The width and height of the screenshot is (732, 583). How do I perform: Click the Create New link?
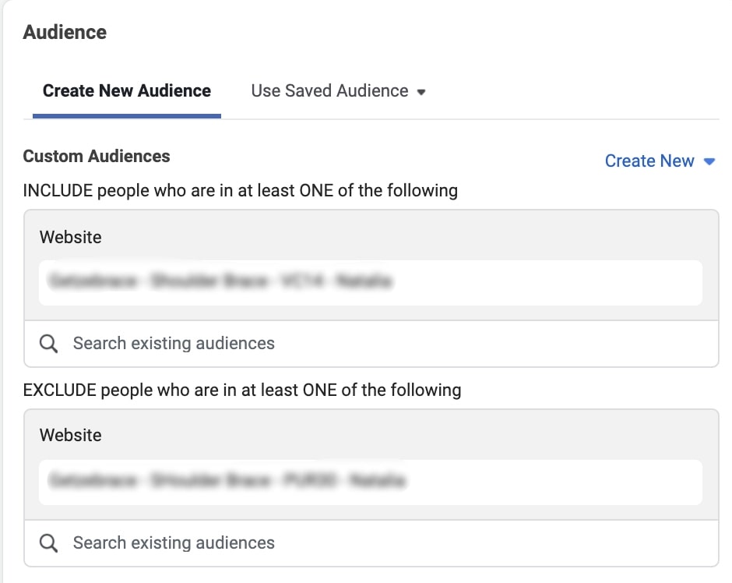click(x=649, y=161)
